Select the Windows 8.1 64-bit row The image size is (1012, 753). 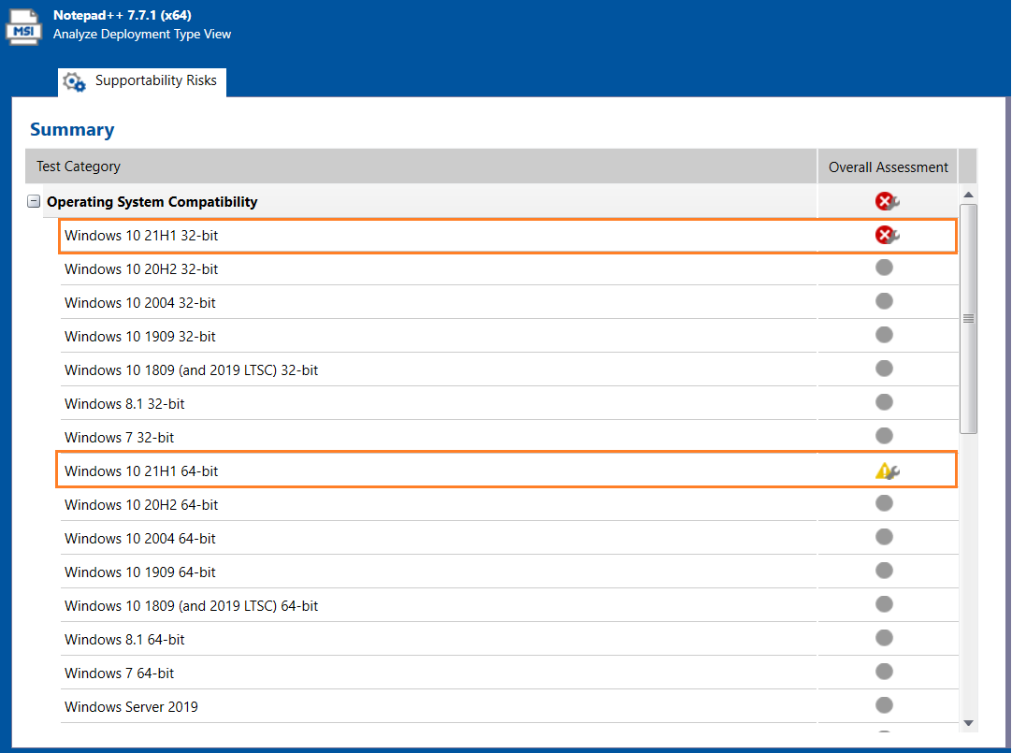pos(509,640)
